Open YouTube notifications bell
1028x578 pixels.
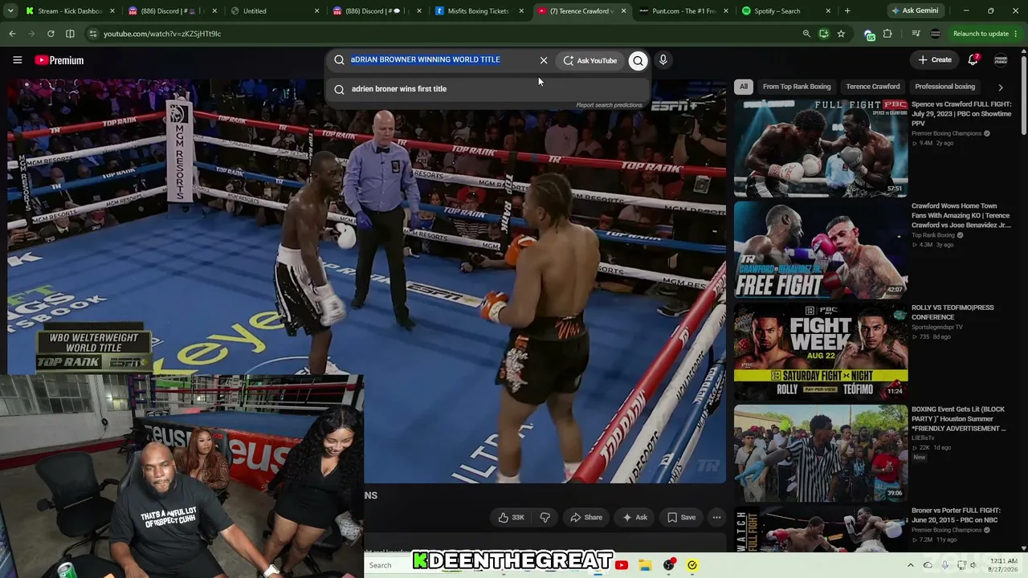pyautogui.click(x=973, y=59)
